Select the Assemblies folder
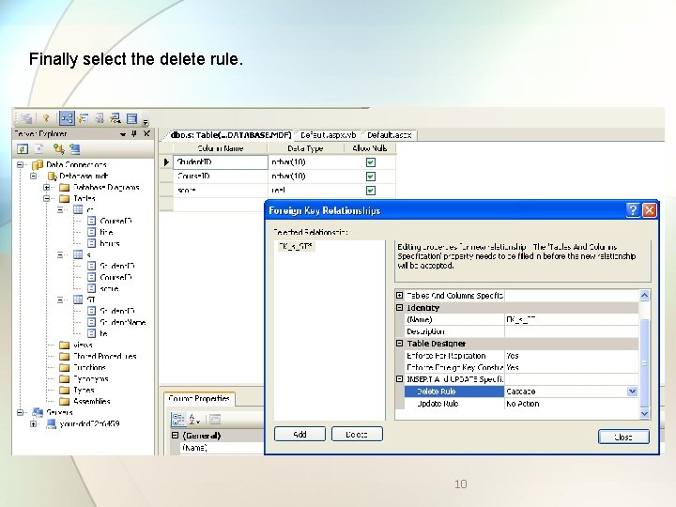 pyautogui.click(x=84, y=401)
